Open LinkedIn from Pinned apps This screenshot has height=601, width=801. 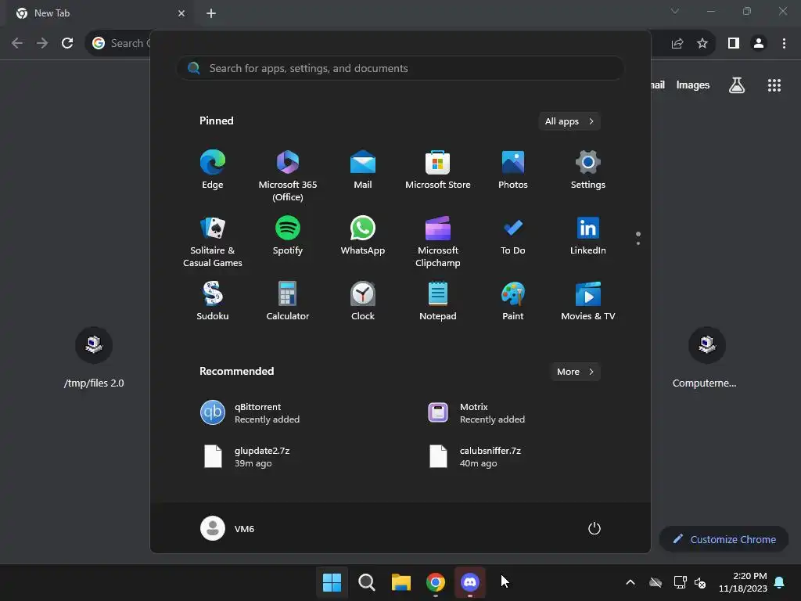click(x=588, y=236)
